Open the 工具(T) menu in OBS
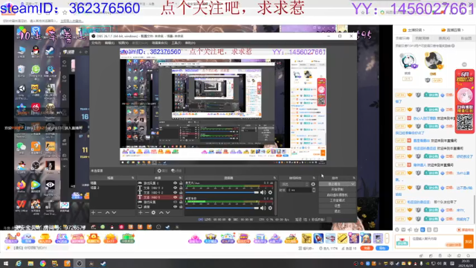This screenshot has height=268, width=476. (x=176, y=43)
